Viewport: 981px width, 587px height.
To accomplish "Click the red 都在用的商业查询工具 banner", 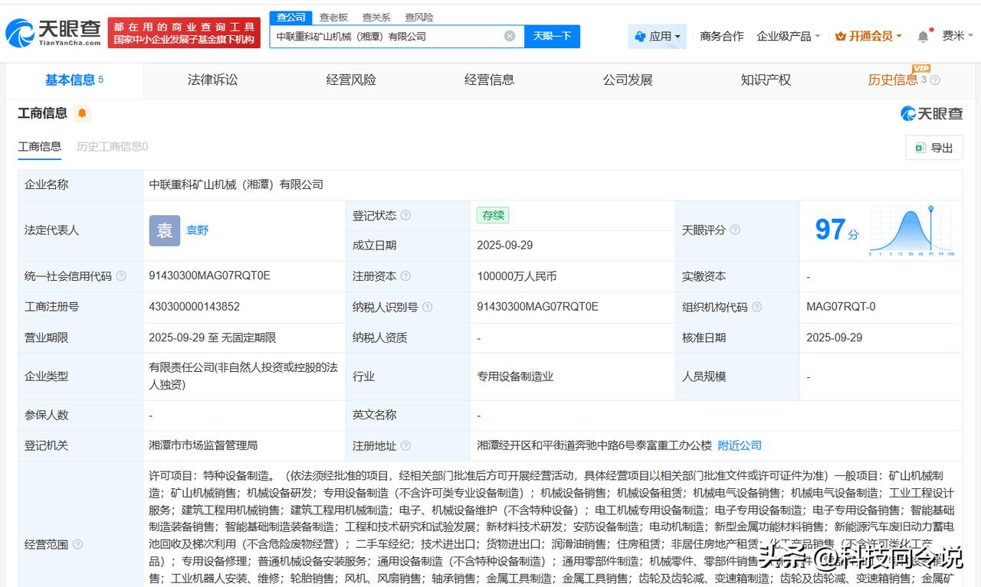I will [184, 33].
